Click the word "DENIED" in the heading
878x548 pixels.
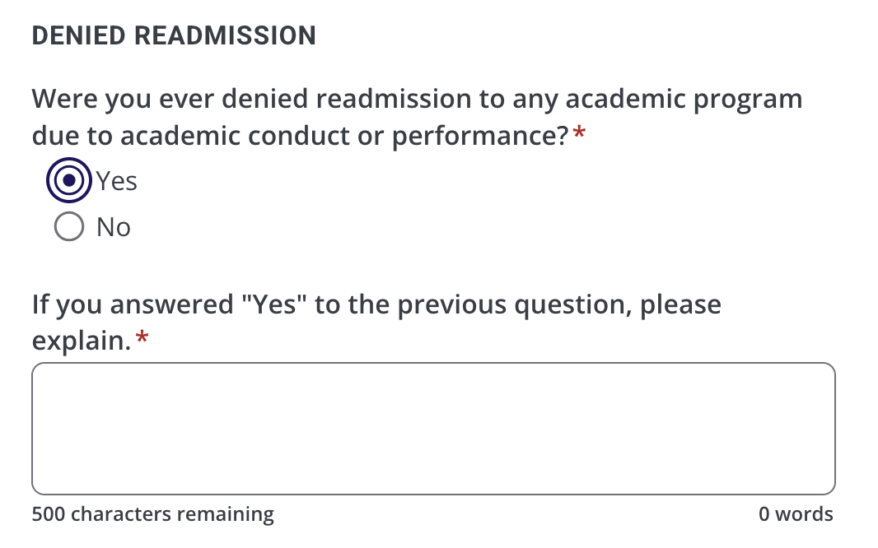point(78,36)
